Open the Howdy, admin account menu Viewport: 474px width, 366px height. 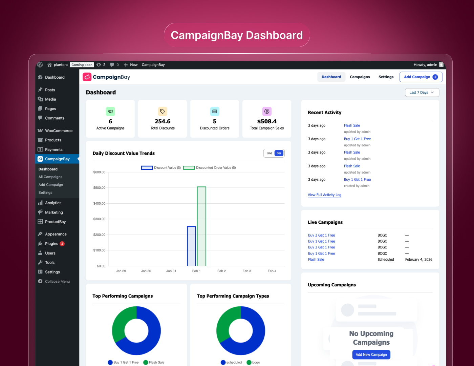point(425,65)
